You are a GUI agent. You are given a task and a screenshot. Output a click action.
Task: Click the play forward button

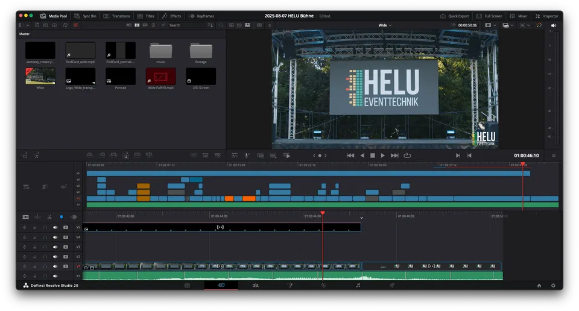click(383, 155)
